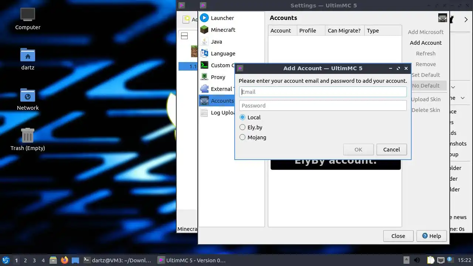This screenshot has width=473, height=266.
Task: Select the Mojang account type
Action: pos(253,137)
